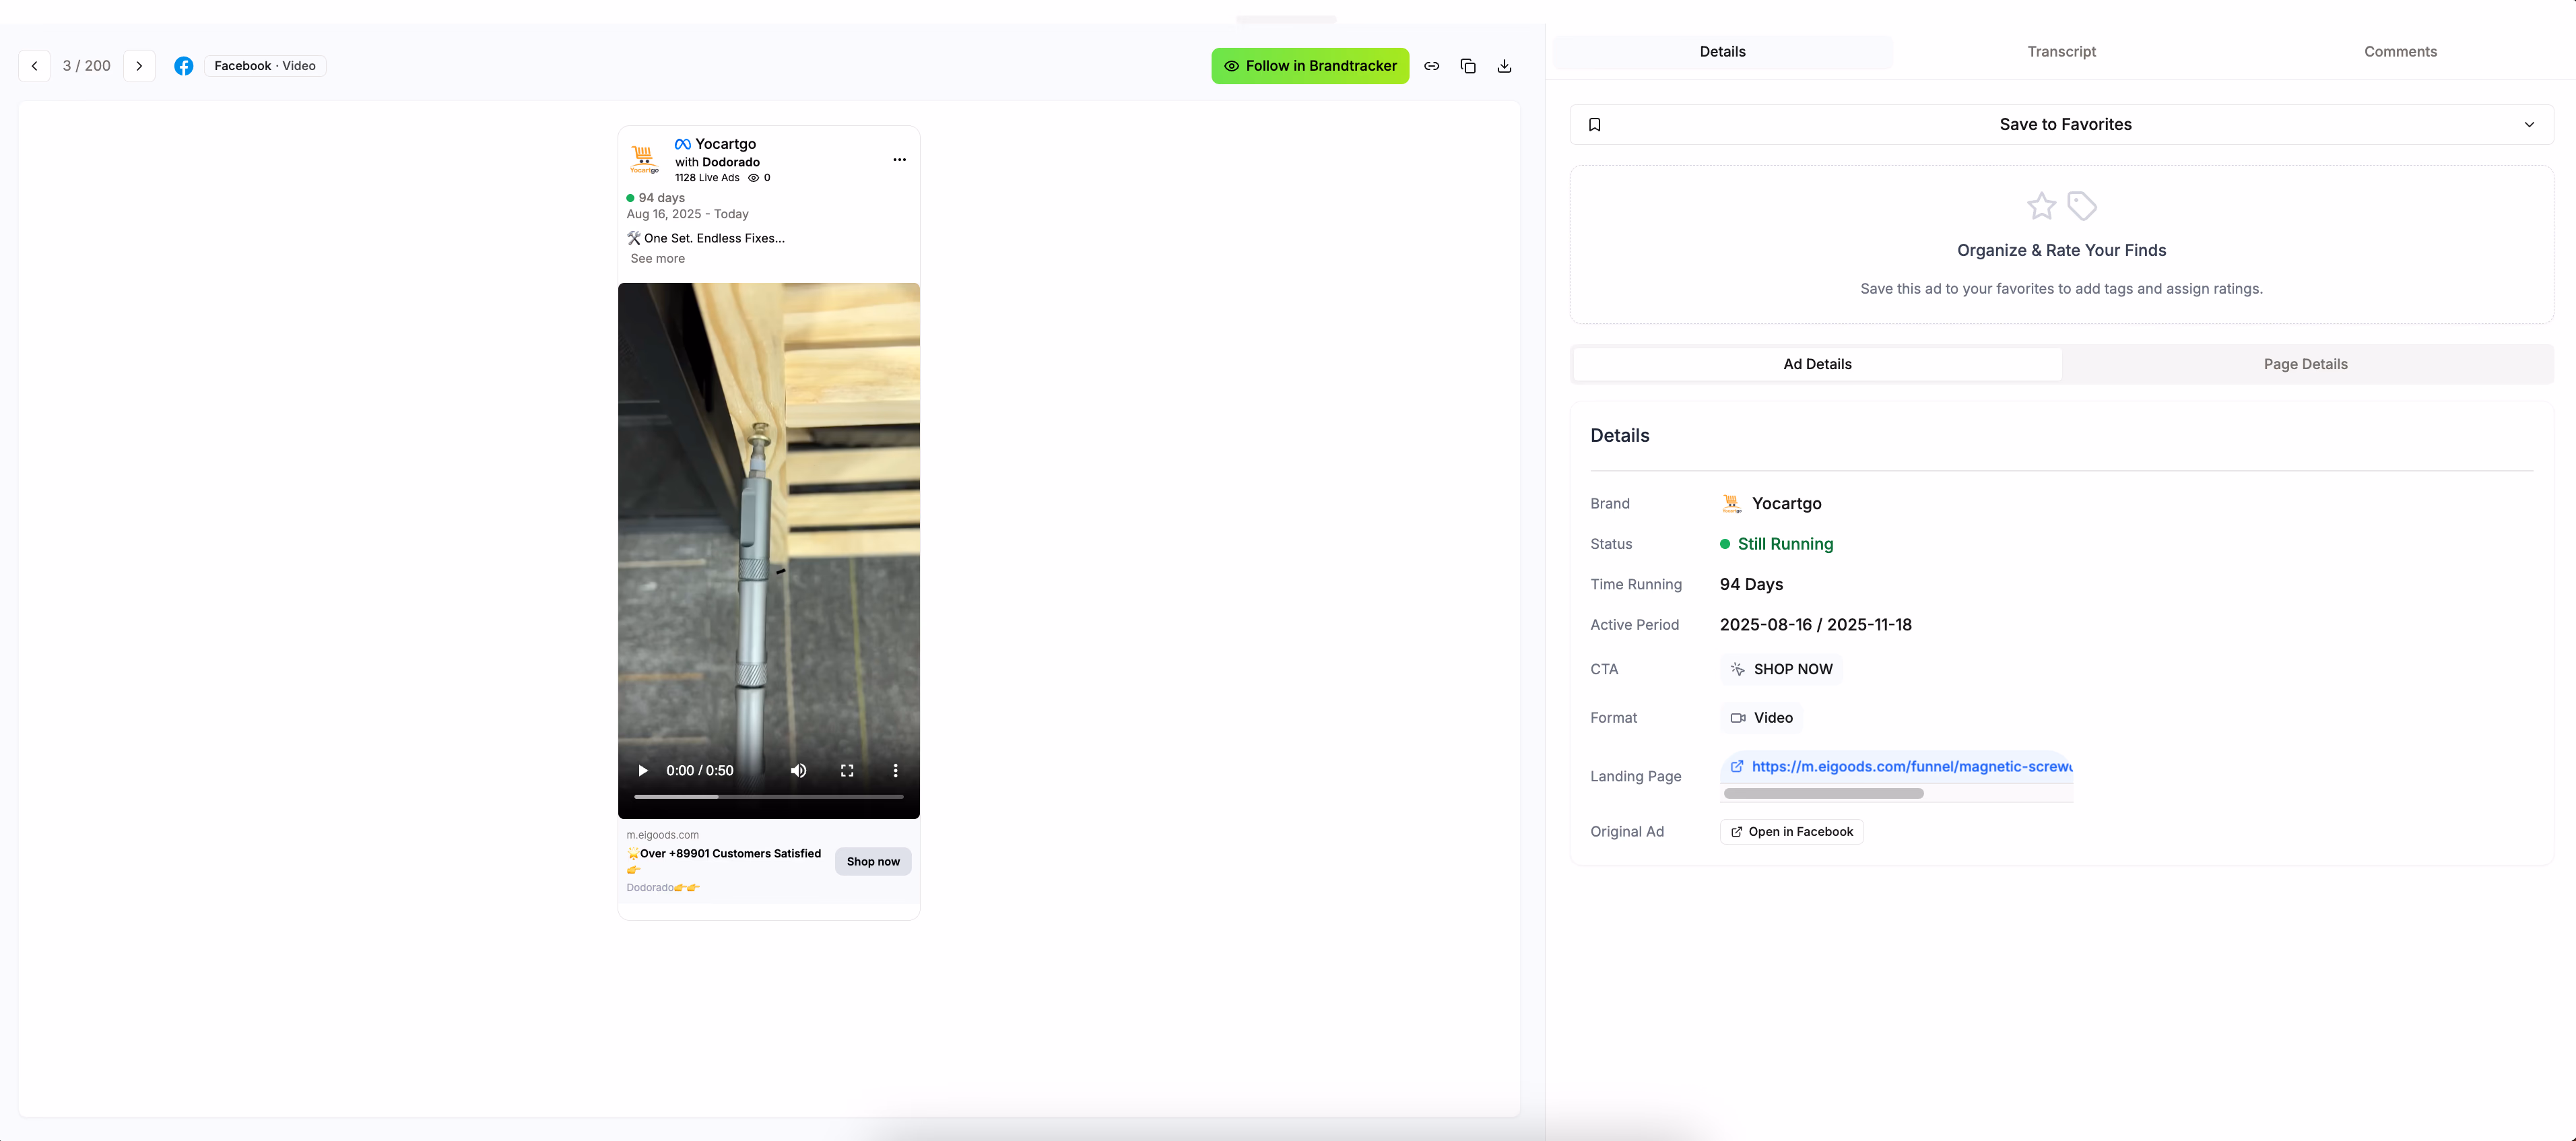Open three-dot menu on ad card
The width and height of the screenshot is (2576, 1141).
click(x=899, y=160)
